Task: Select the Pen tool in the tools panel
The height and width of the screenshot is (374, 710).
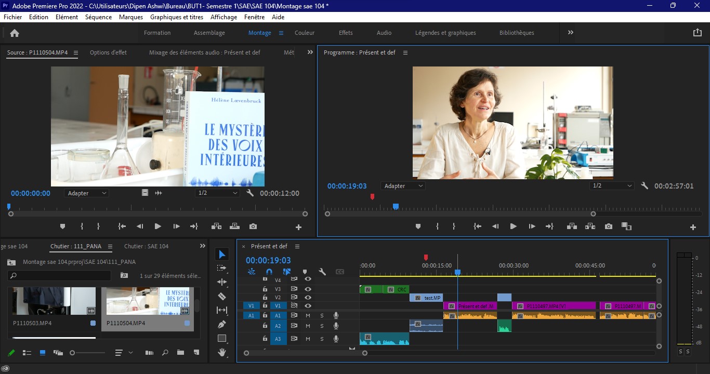Action: coord(222,324)
